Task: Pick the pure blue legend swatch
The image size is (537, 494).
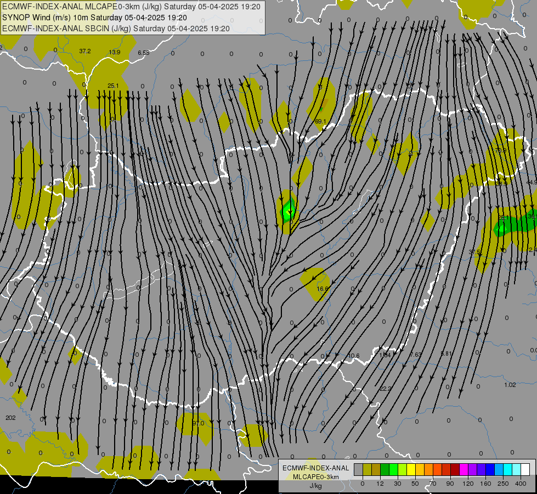Action: 490,469
